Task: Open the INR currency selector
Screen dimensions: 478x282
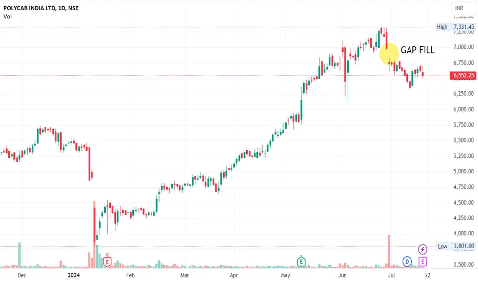Action: pyautogui.click(x=459, y=8)
